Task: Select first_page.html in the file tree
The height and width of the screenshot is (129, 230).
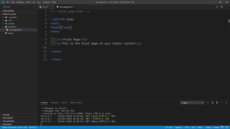Action: click(15, 30)
